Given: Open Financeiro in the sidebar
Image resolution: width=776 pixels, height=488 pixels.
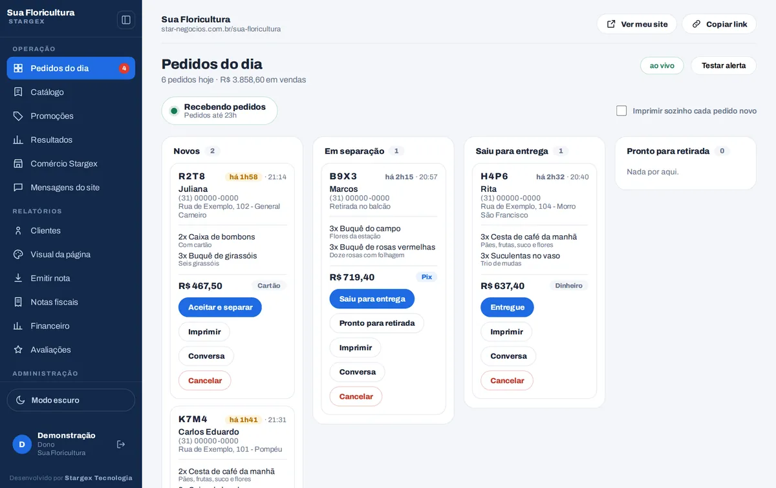Looking at the screenshot, I should click(71, 326).
